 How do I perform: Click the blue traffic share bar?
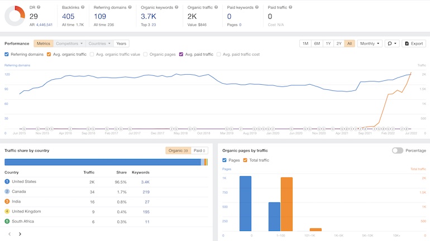(x=103, y=162)
